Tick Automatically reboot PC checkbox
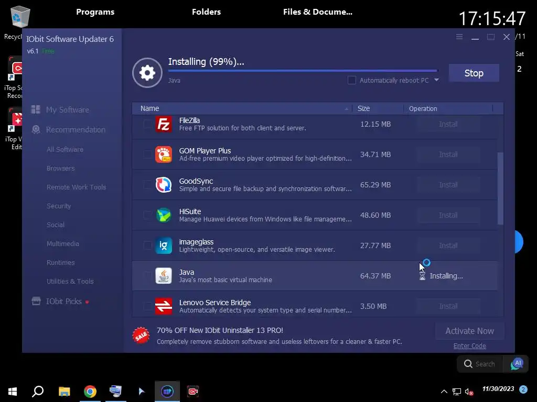The height and width of the screenshot is (402, 537). click(352, 80)
